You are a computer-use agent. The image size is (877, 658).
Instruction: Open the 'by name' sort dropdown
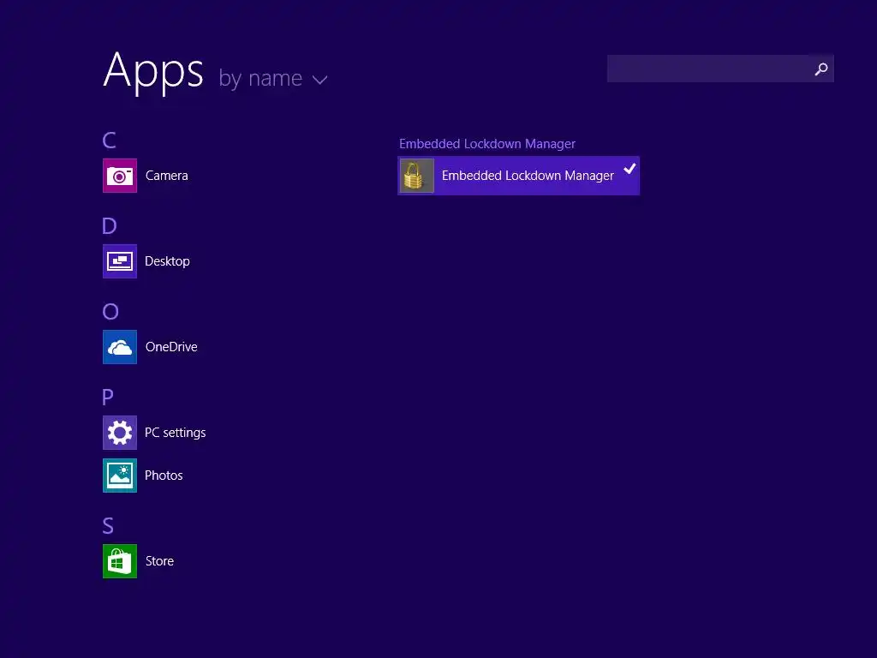(272, 78)
